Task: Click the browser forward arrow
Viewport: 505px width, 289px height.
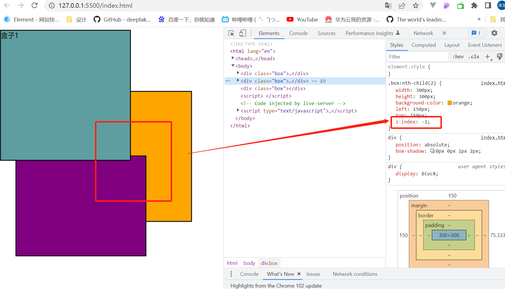Action: pos(21,5)
